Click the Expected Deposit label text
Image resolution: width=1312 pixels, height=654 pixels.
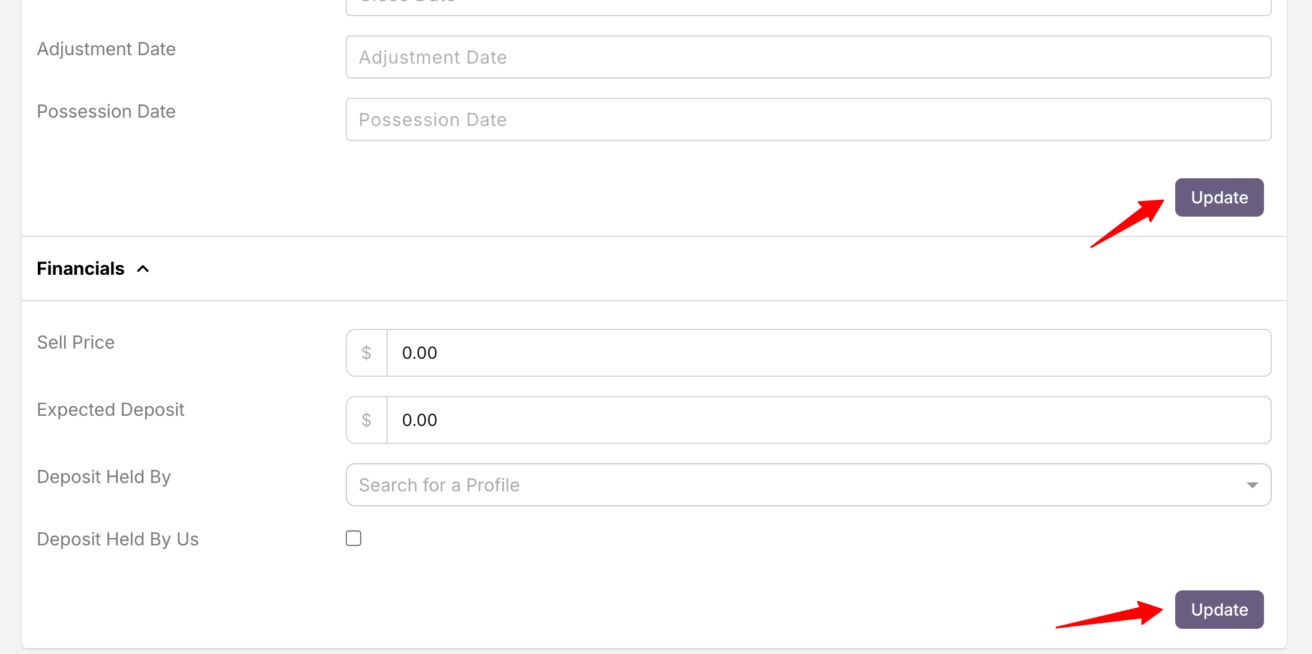[110, 410]
